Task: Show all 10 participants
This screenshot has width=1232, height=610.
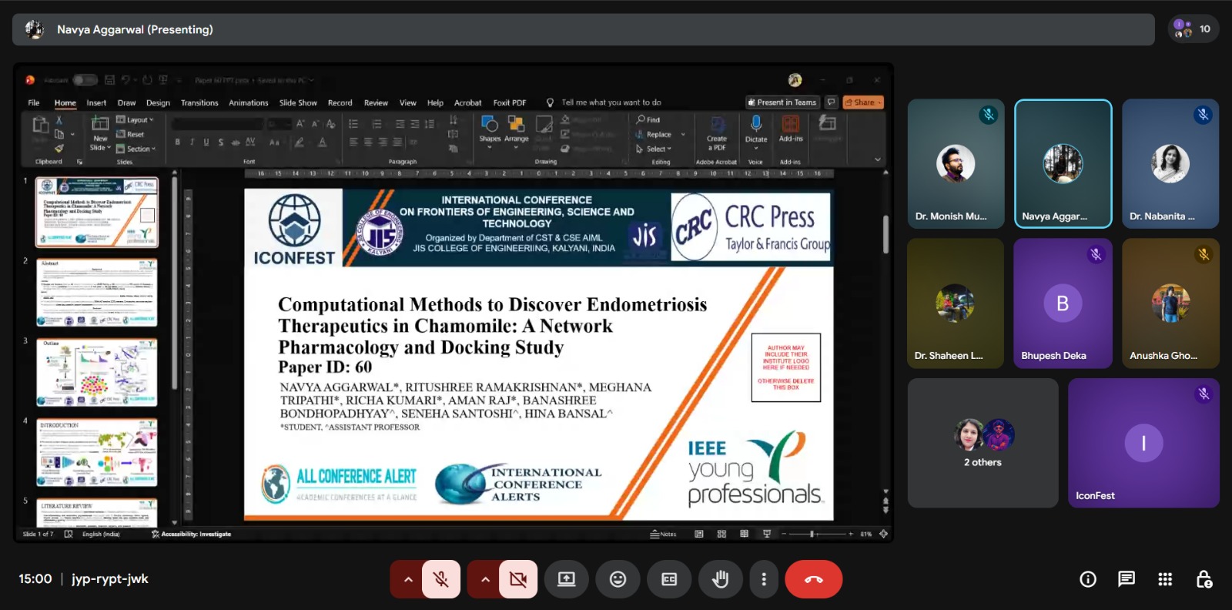Action: tap(1193, 29)
